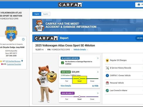Click the CARFAX logo in the top header
This screenshot has height=107, width=143.
pos(70,5)
